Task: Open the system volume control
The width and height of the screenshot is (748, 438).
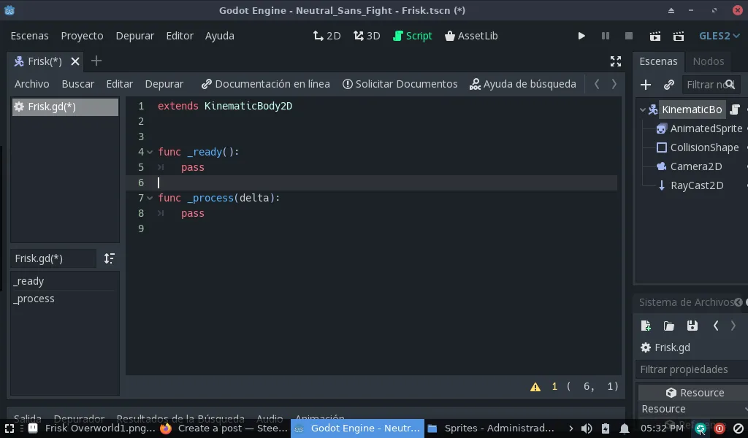Action: (587, 429)
